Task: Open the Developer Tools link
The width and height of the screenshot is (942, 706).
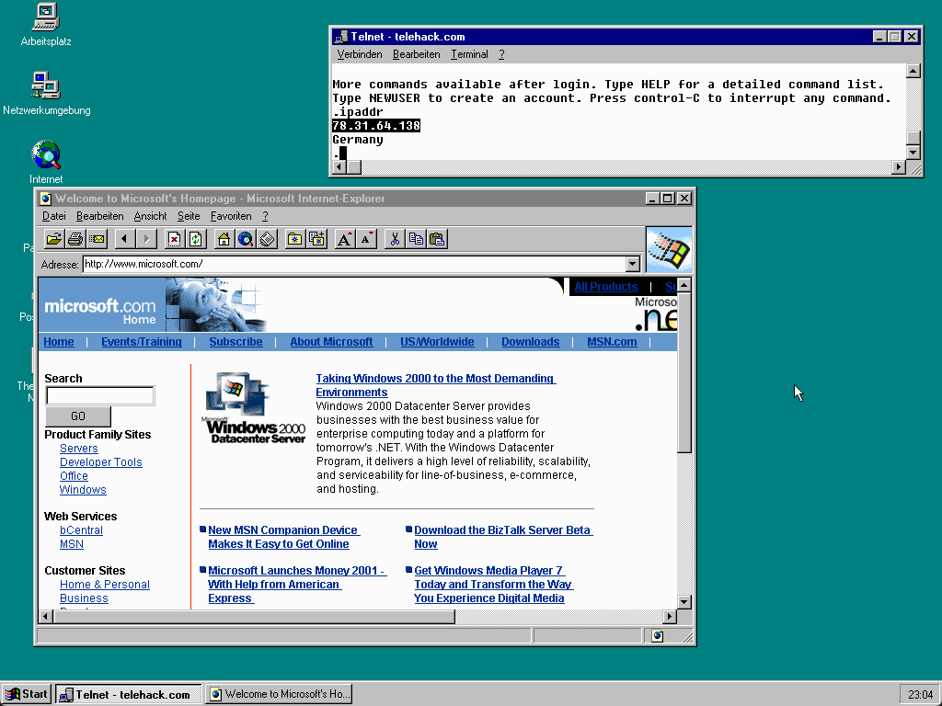Action: tap(101, 462)
